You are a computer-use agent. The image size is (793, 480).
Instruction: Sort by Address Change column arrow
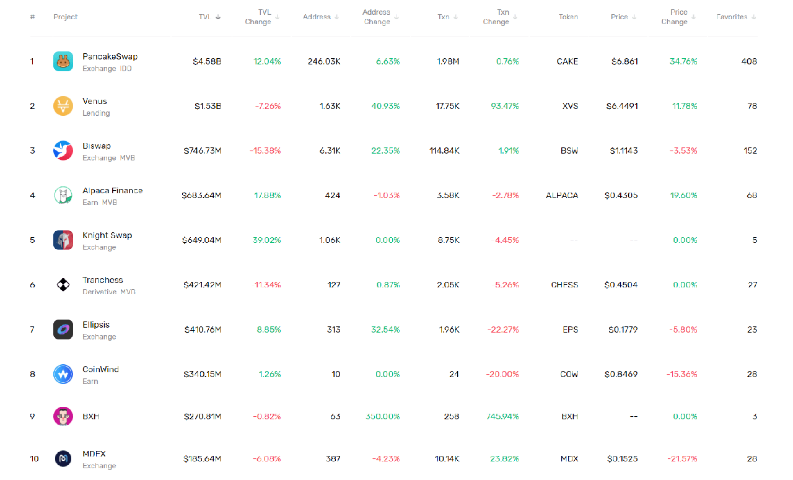click(x=396, y=17)
